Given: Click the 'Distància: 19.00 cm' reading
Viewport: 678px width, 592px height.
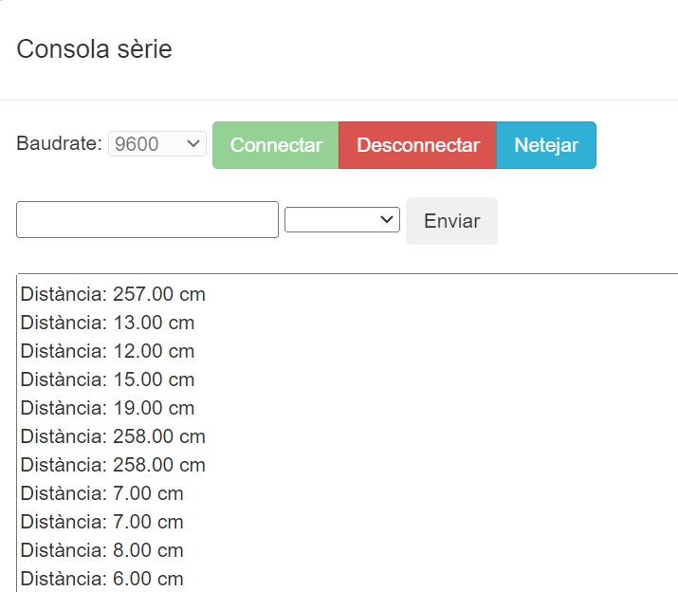Looking at the screenshot, I should coord(107,408).
